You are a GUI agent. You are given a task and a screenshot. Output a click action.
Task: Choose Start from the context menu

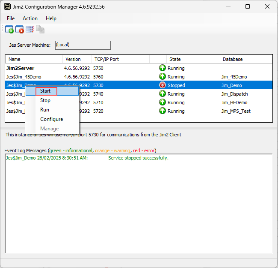click(46, 91)
